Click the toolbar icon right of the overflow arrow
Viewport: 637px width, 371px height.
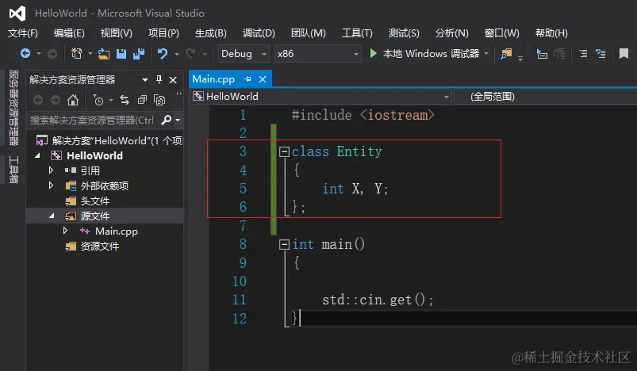542,54
